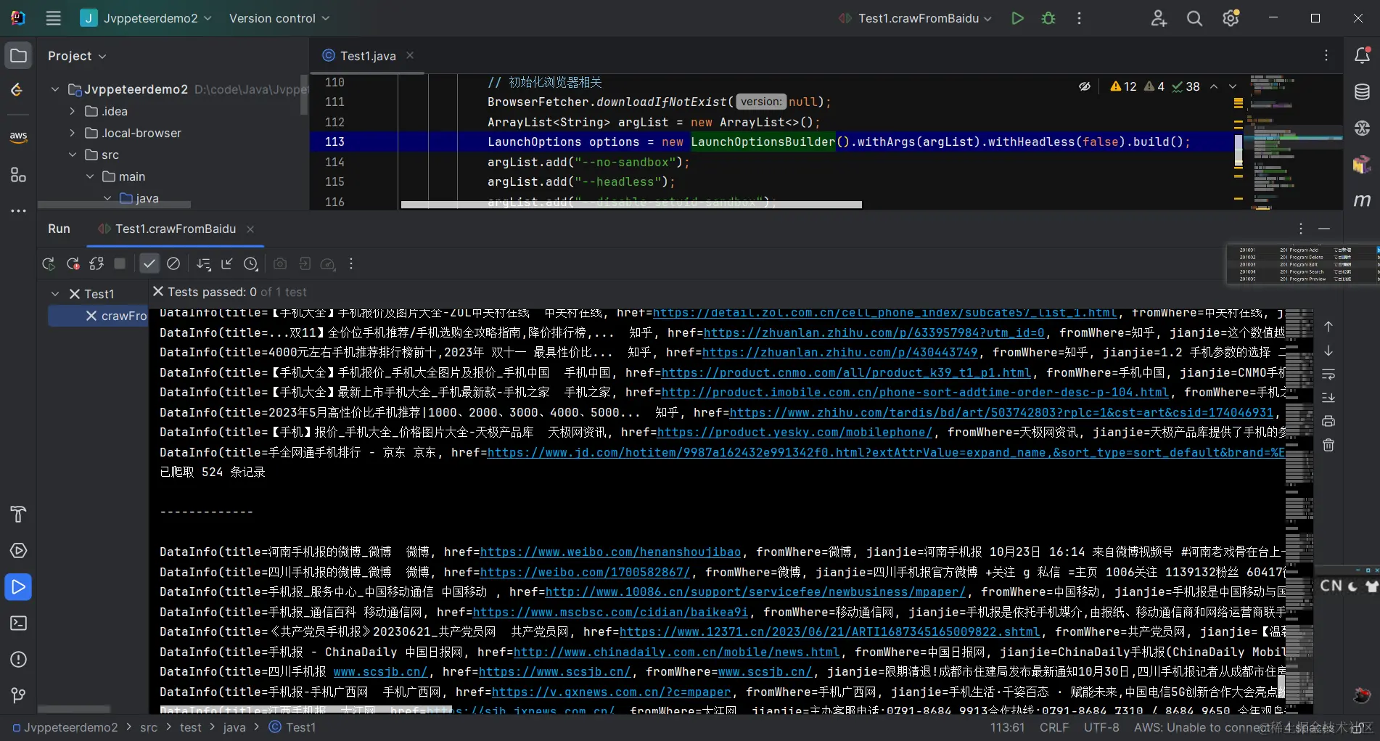Open the Database tool window

[x=1362, y=91]
